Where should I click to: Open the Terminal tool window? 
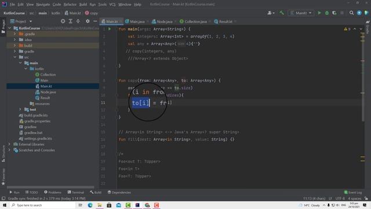[x=76, y=192]
